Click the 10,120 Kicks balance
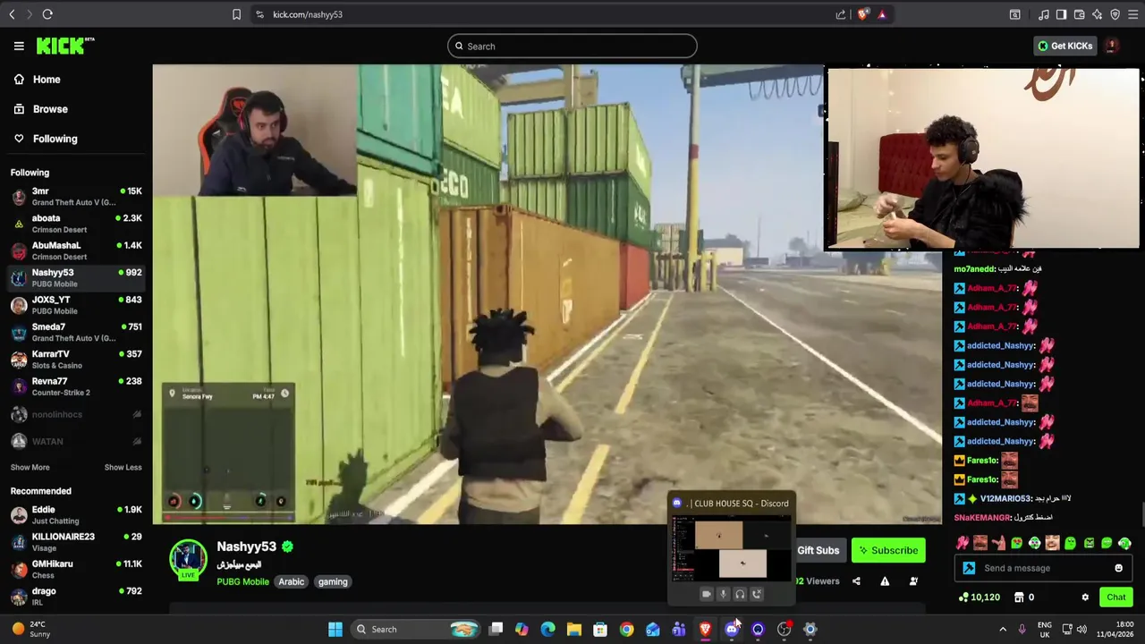 979,597
